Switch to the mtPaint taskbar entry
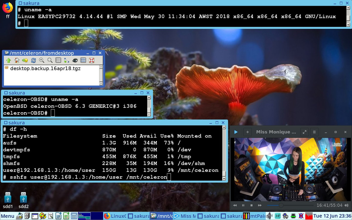The width and height of the screenshot is (352, 220). 254,216
